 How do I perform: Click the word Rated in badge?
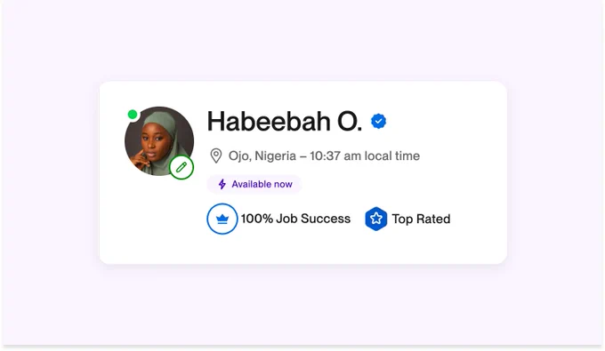(x=433, y=219)
